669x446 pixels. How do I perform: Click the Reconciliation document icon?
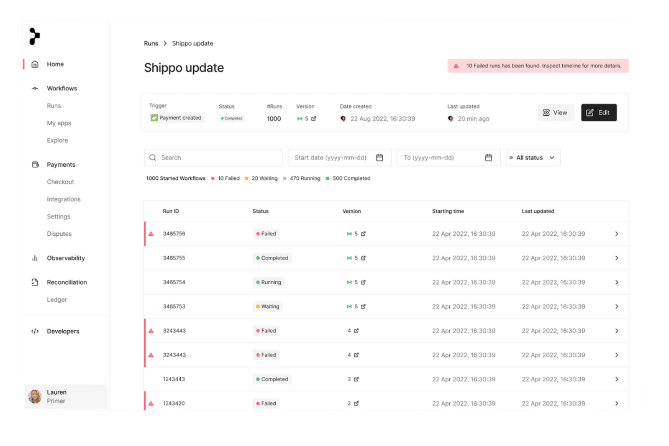pos(35,282)
